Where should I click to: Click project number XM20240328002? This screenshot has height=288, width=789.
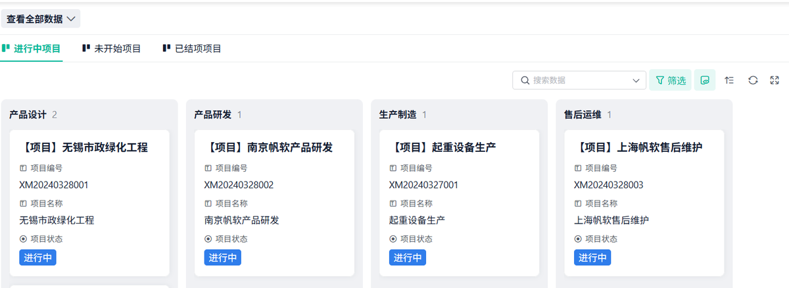pyautogui.click(x=239, y=185)
